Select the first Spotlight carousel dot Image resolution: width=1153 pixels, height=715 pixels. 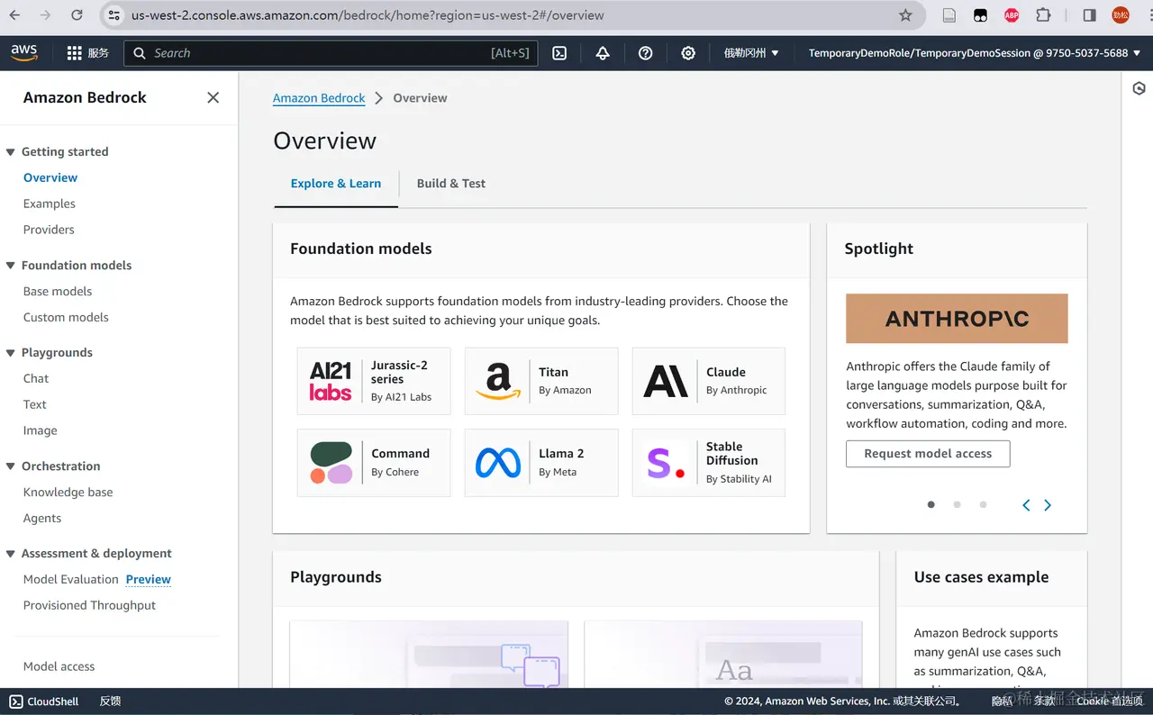[931, 505]
